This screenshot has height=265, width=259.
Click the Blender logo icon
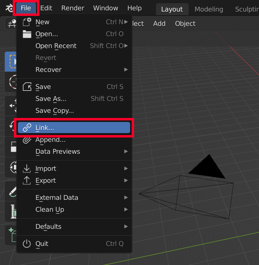pyautogui.click(x=7, y=8)
